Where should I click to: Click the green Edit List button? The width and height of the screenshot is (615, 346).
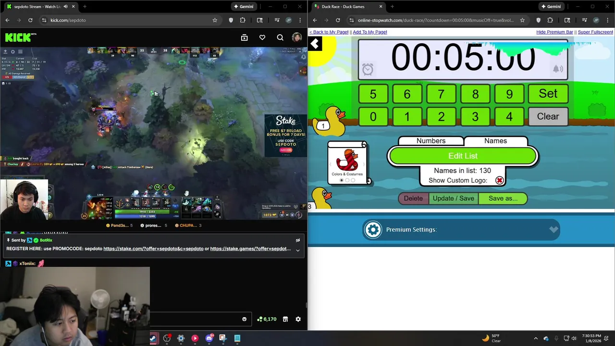463,156
